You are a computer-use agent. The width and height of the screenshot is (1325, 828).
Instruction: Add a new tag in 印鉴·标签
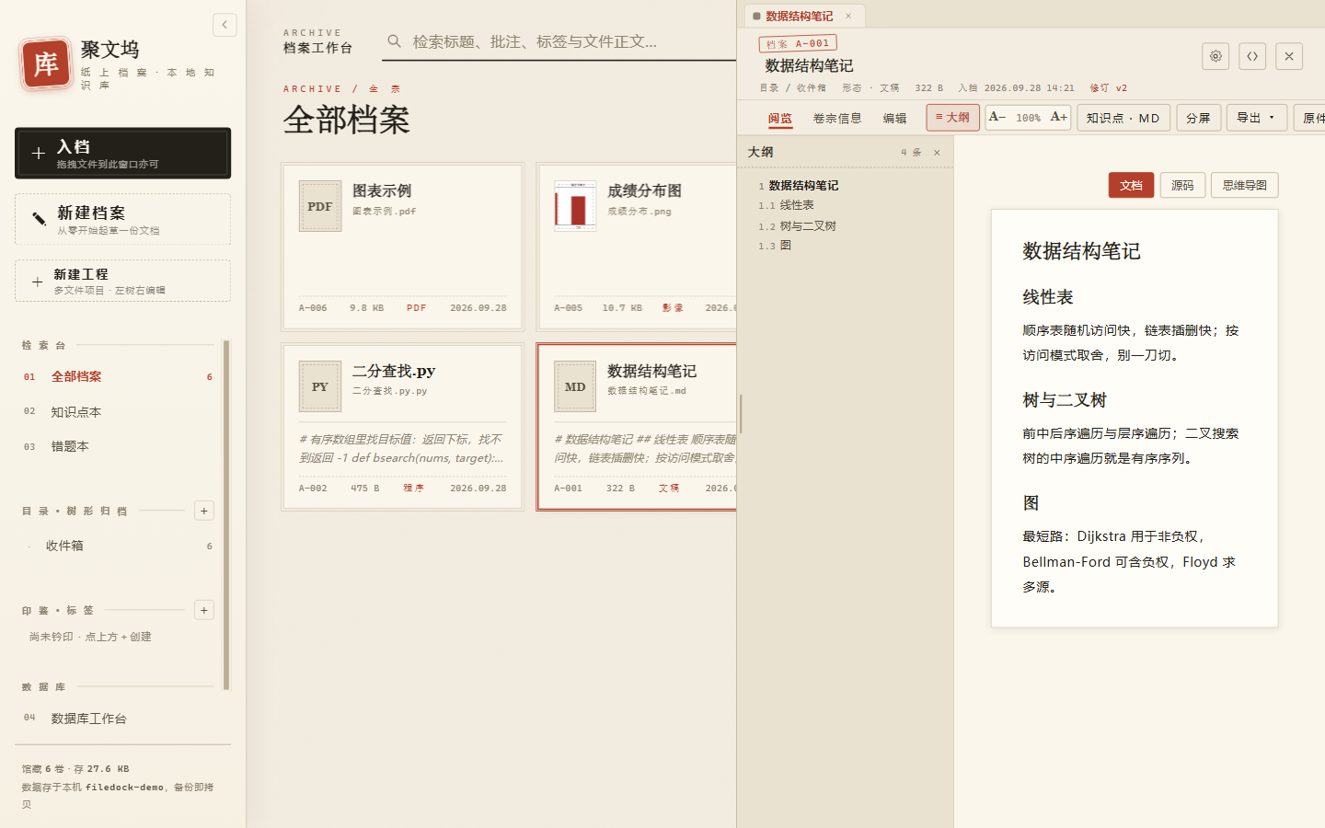tap(204, 610)
